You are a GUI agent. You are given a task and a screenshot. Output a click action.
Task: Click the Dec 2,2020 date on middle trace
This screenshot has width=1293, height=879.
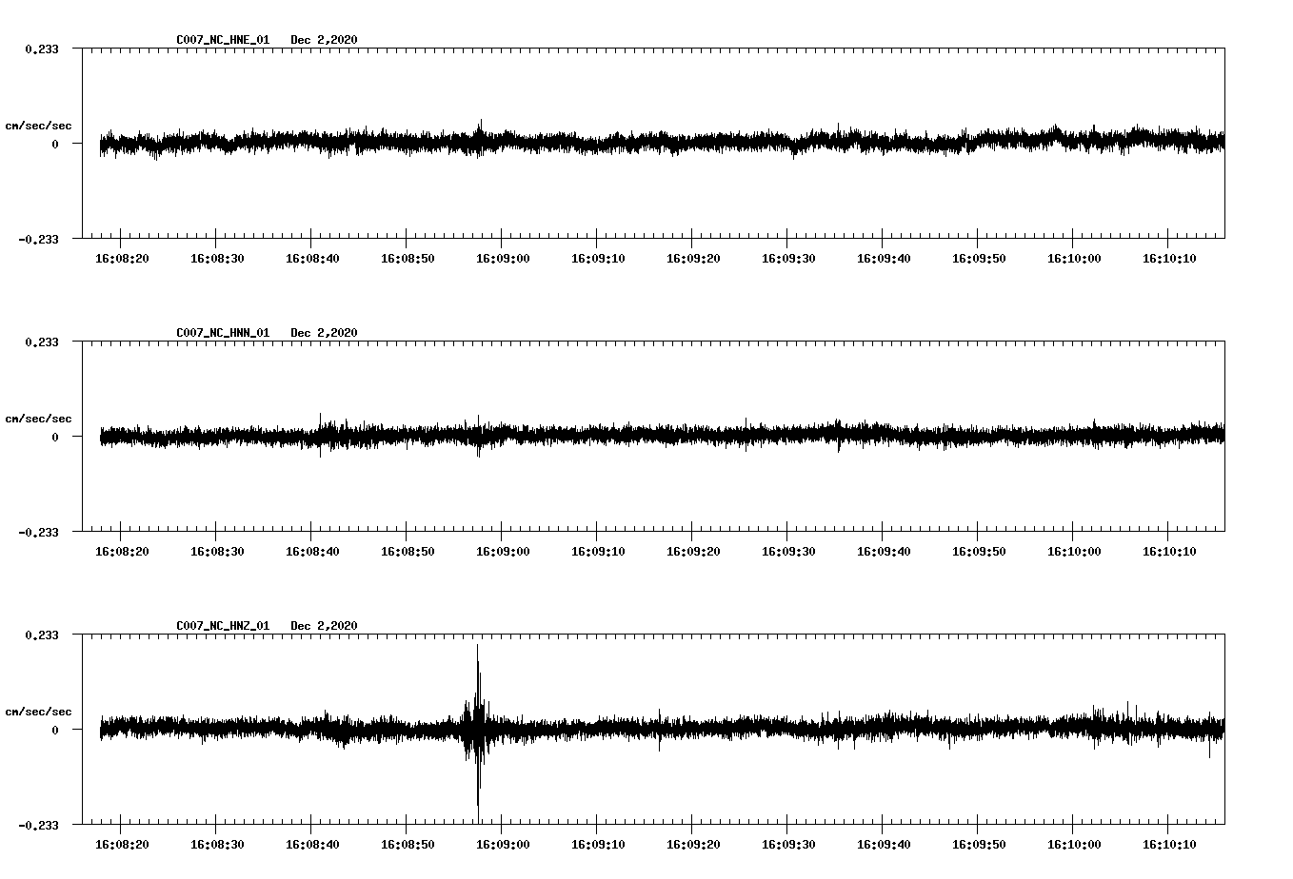click(x=325, y=333)
